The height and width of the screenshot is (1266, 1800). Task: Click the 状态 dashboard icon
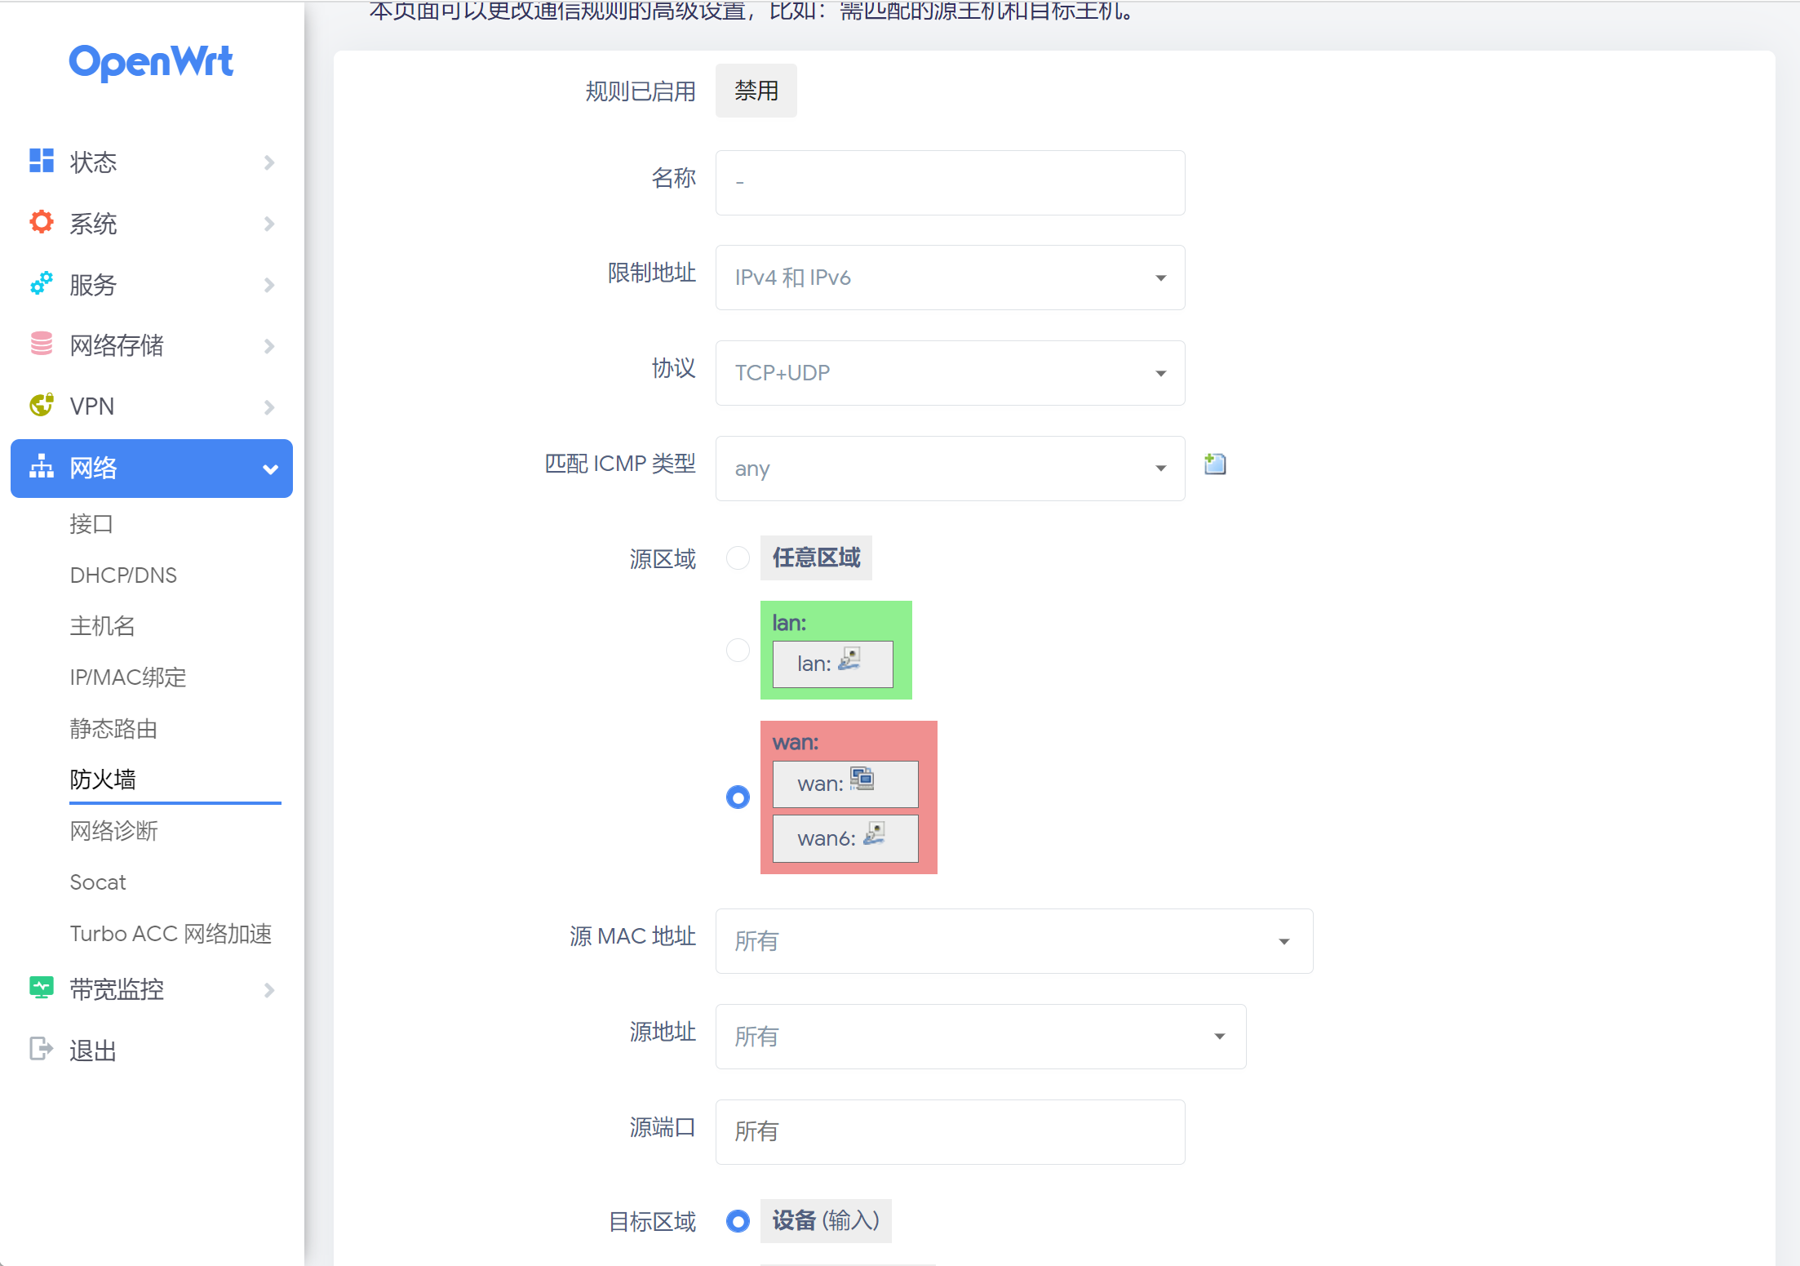(x=41, y=161)
